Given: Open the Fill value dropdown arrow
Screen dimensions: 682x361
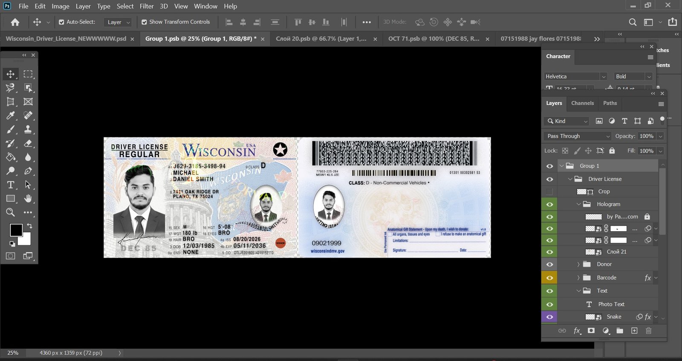Looking at the screenshot, I should [660, 151].
